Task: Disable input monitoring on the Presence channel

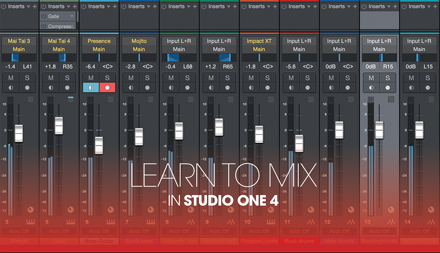Action: click(x=91, y=88)
